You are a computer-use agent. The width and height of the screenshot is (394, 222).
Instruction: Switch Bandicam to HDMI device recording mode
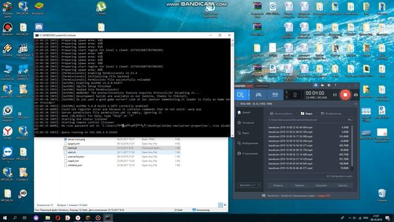click(275, 95)
